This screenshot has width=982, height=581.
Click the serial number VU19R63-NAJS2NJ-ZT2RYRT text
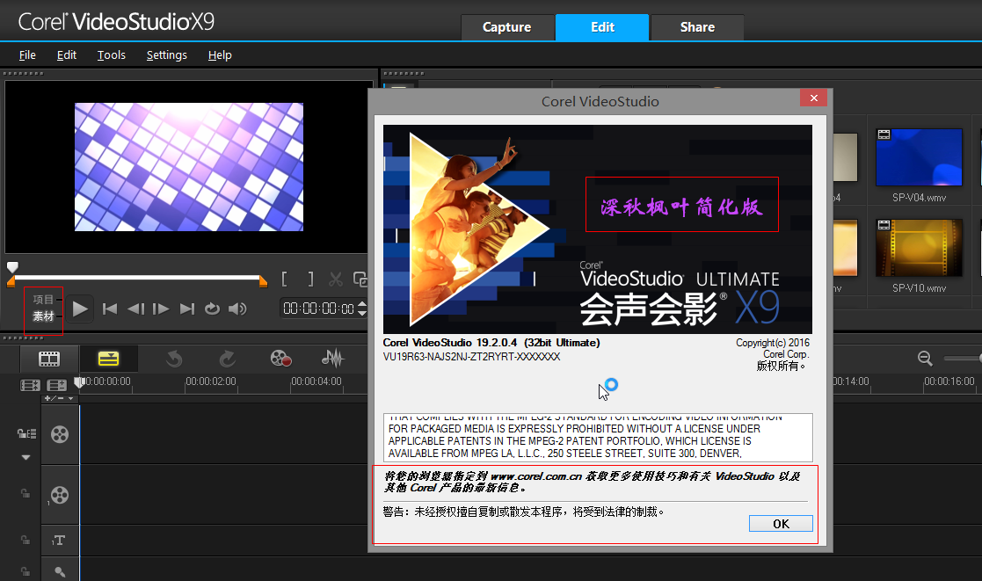click(x=471, y=357)
